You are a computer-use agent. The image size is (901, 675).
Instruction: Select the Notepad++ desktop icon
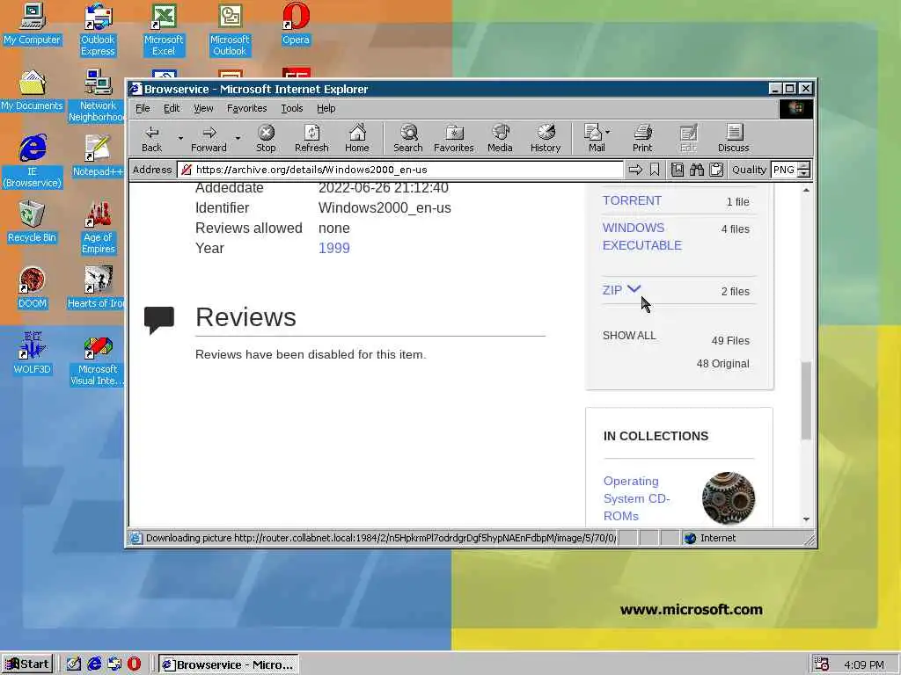98,156
